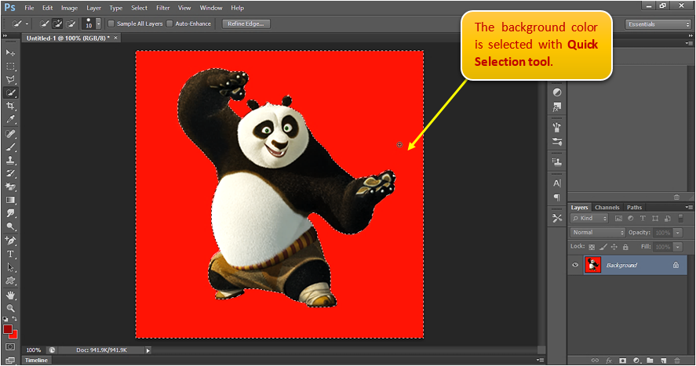Select the Hand tool

click(x=10, y=295)
